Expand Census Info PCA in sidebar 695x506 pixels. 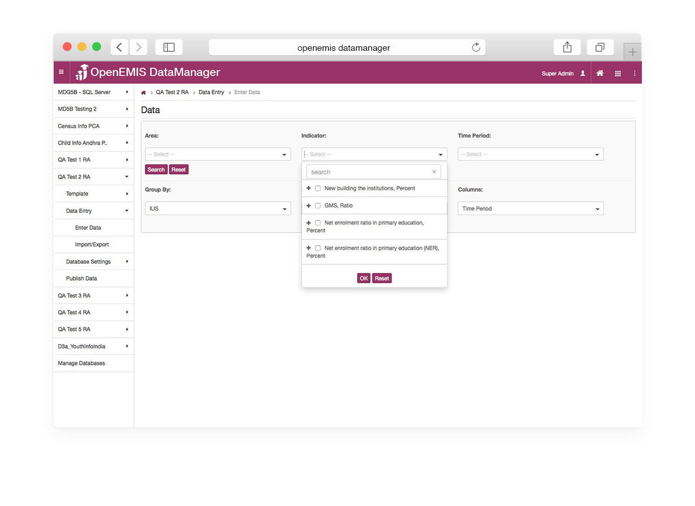point(93,126)
